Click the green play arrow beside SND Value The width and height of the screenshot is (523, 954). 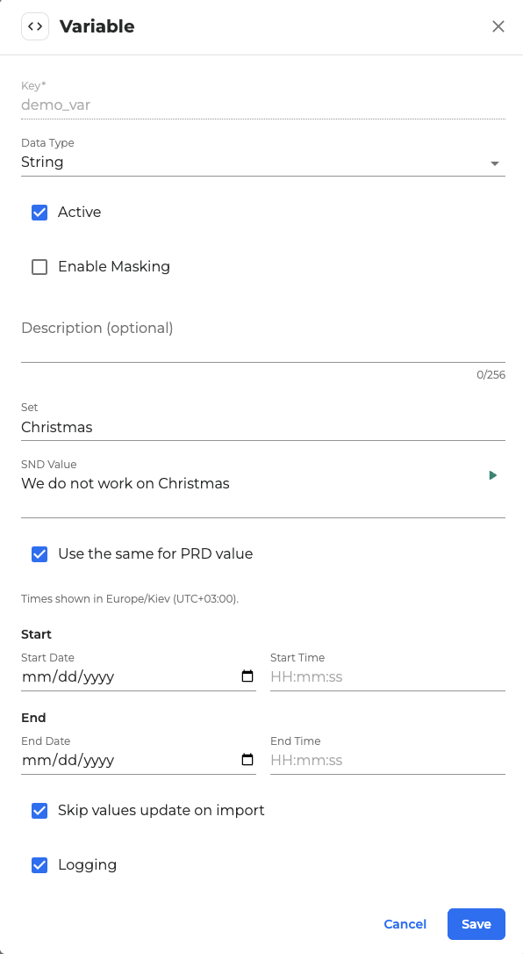[x=493, y=475]
